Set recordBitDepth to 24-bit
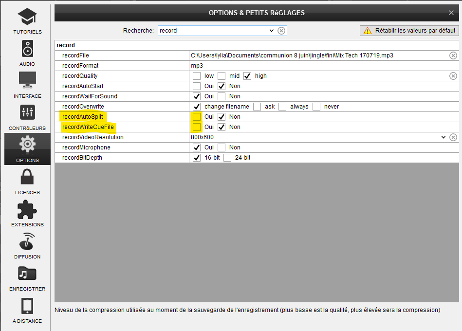The image size is (462, 331). 227,158
